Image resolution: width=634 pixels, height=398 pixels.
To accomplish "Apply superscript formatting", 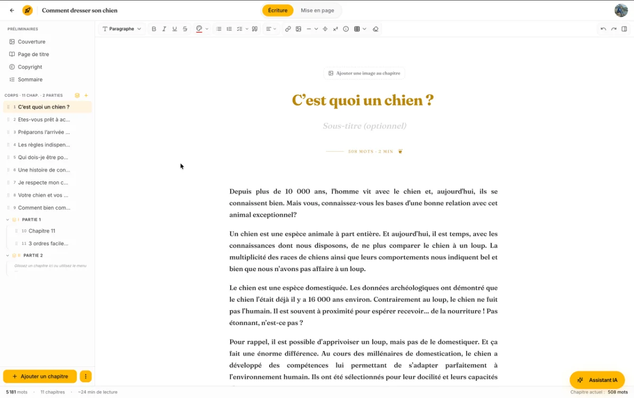I will 335,29.
